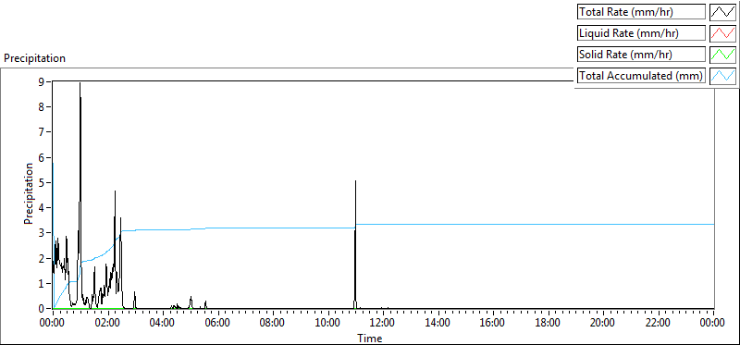Select the Solid Rate (mm/hr) legend label

click(641, 55)
